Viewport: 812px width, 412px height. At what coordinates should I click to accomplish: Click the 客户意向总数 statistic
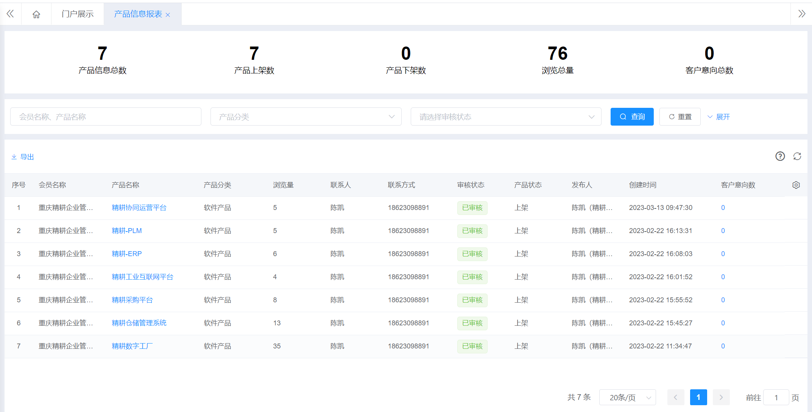coord(709,60)
